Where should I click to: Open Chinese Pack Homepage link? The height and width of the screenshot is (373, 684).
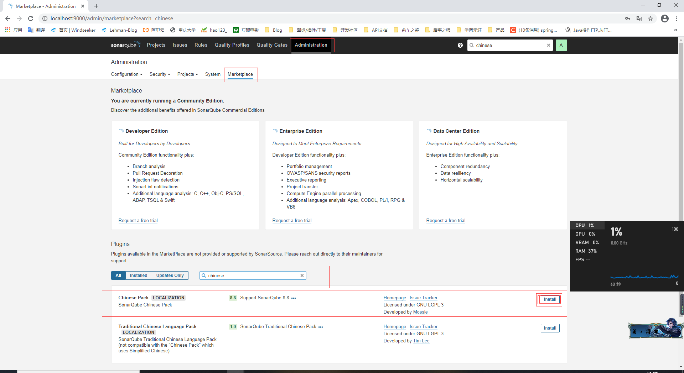coord(395,298)
